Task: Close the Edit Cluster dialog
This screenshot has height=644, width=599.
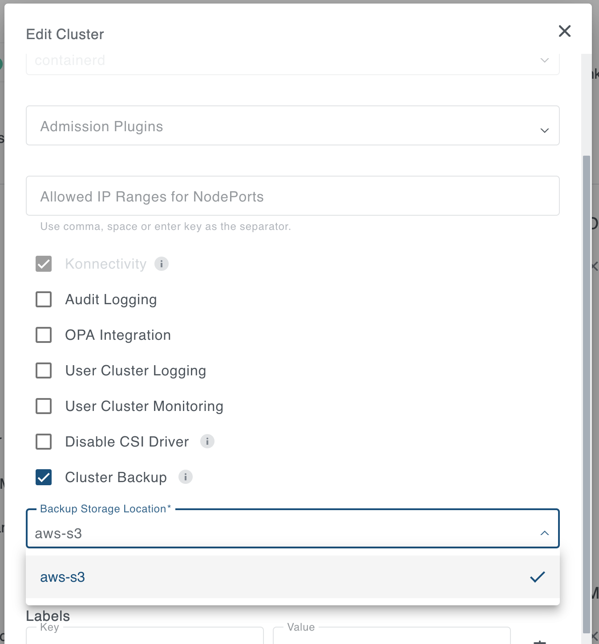Action: 564,31
